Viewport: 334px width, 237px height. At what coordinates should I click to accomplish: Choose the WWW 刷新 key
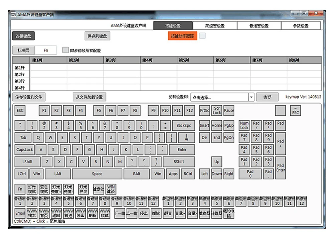pos(93,213)
